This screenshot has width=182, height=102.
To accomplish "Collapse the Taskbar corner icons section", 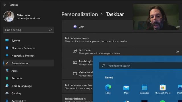I will (x=122, y=40).
